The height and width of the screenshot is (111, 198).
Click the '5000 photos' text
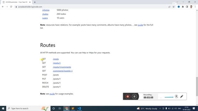pyautogui.click(x=62, y=10)
